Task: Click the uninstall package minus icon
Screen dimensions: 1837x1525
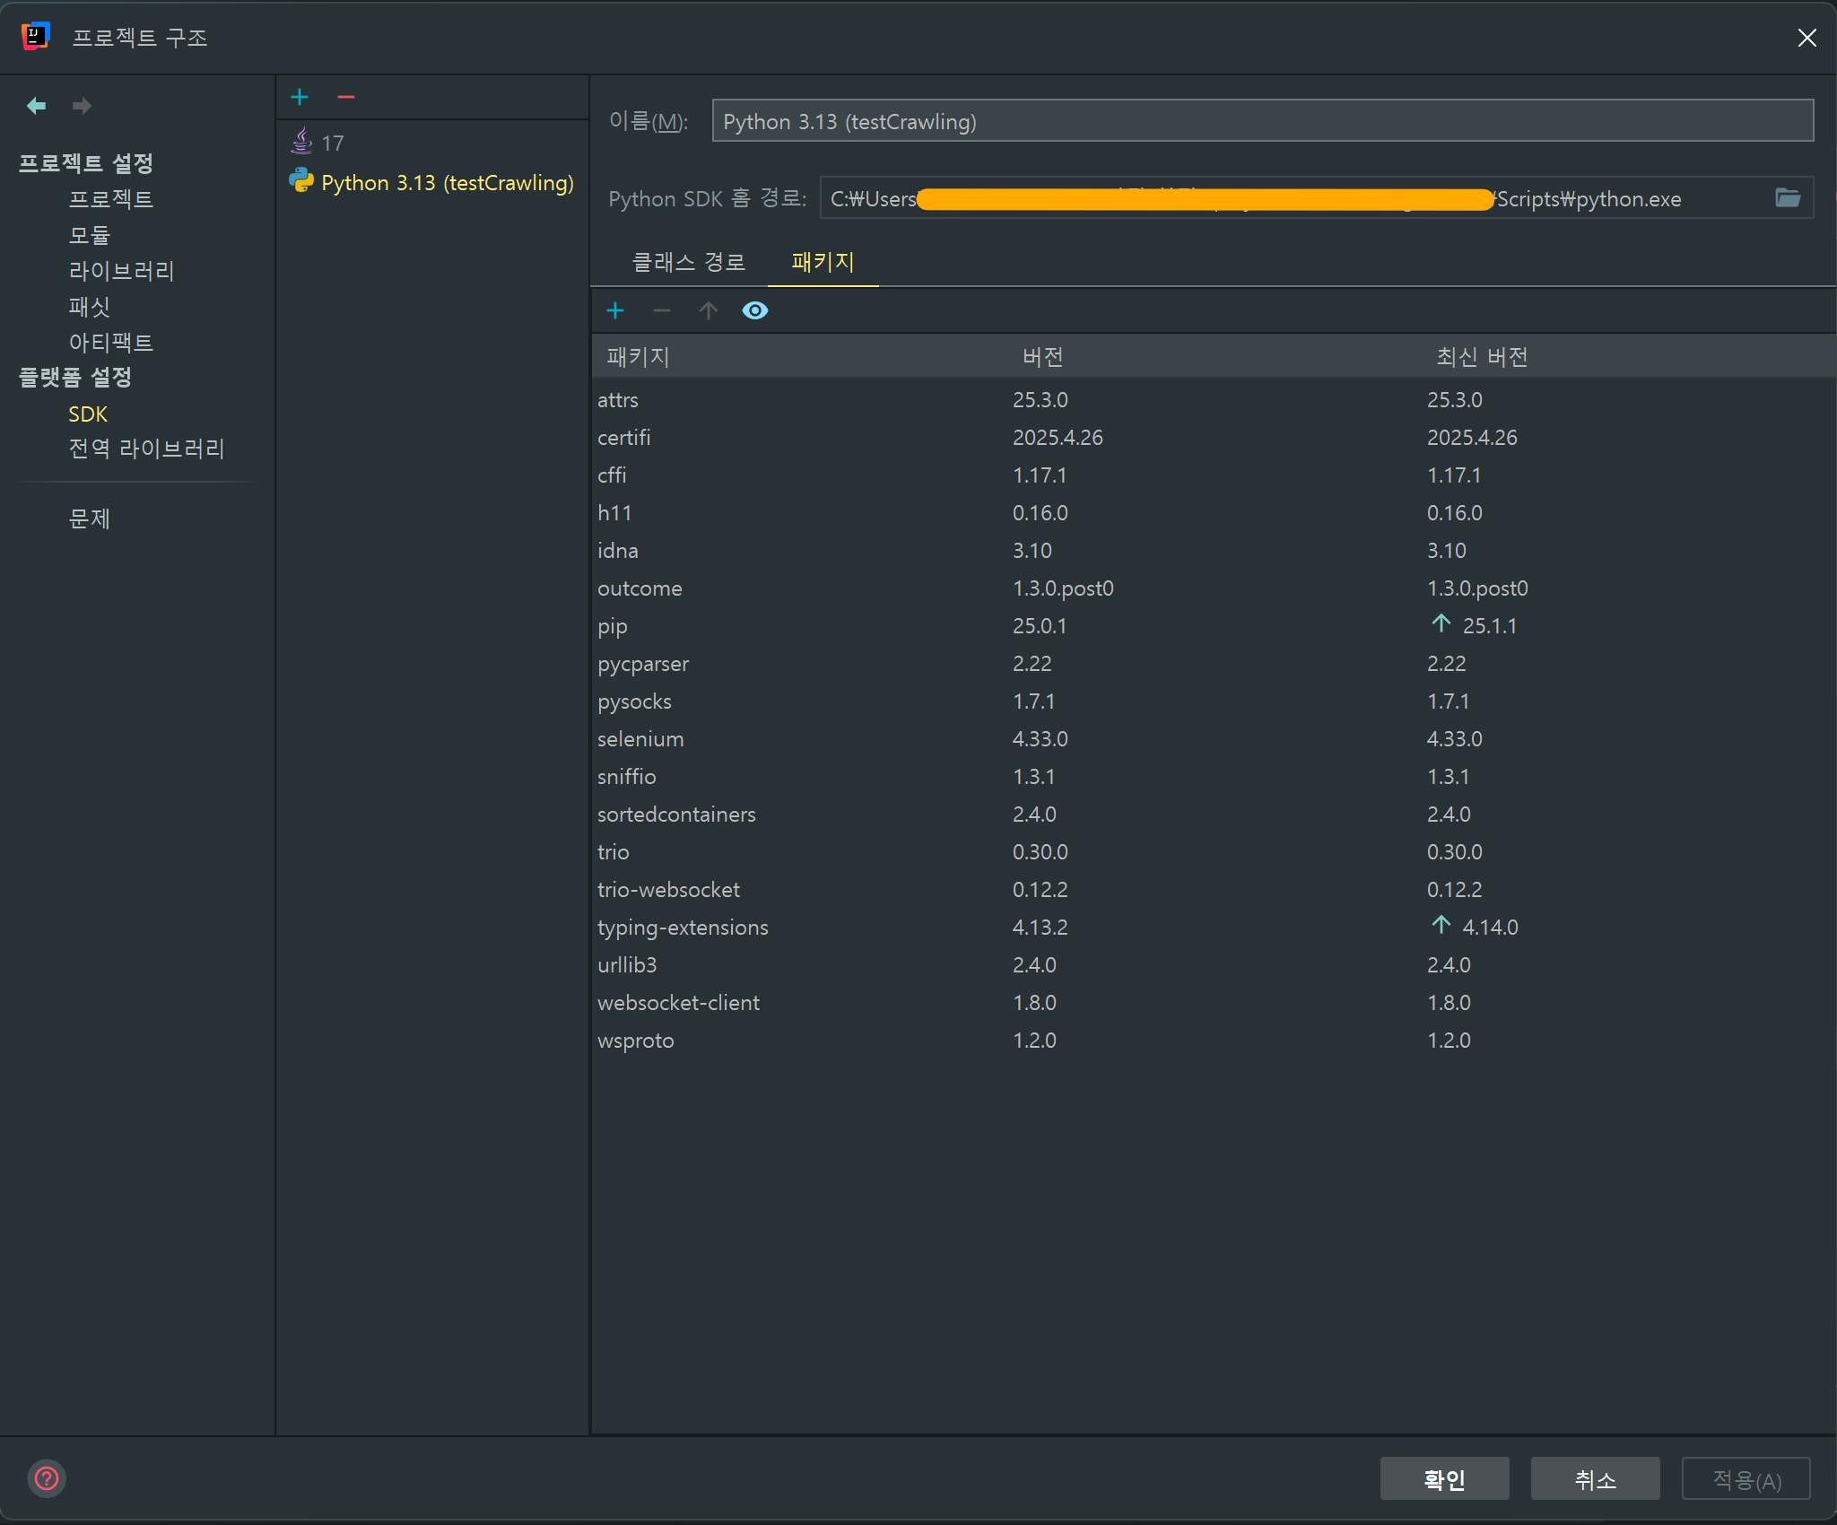Action: pyautogui.click(x=662, y=310)
